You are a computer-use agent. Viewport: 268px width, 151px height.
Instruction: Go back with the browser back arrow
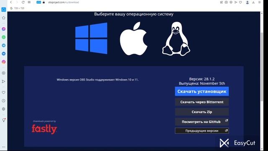click(x=11, y=2)
